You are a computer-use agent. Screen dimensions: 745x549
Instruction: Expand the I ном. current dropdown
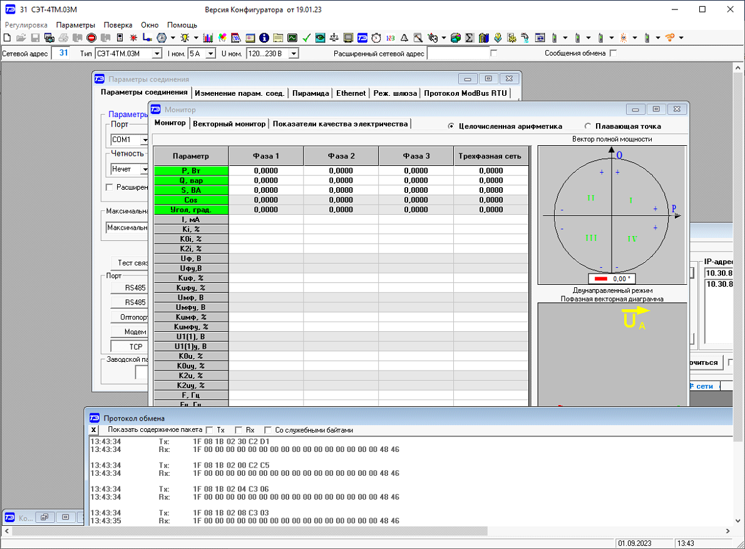(210, 54)
